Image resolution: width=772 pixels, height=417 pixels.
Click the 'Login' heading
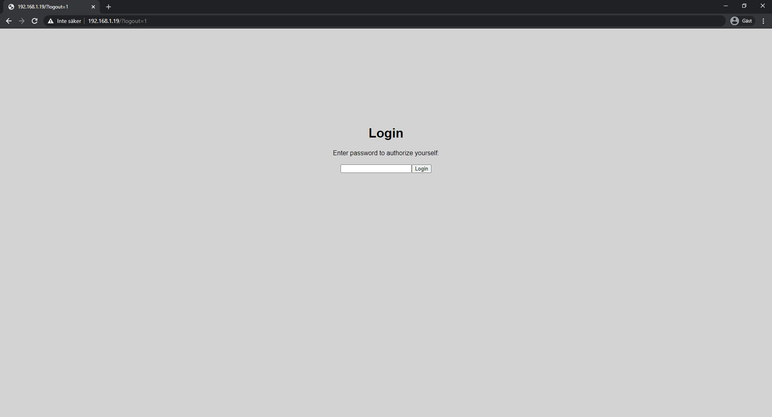(386, 133)
